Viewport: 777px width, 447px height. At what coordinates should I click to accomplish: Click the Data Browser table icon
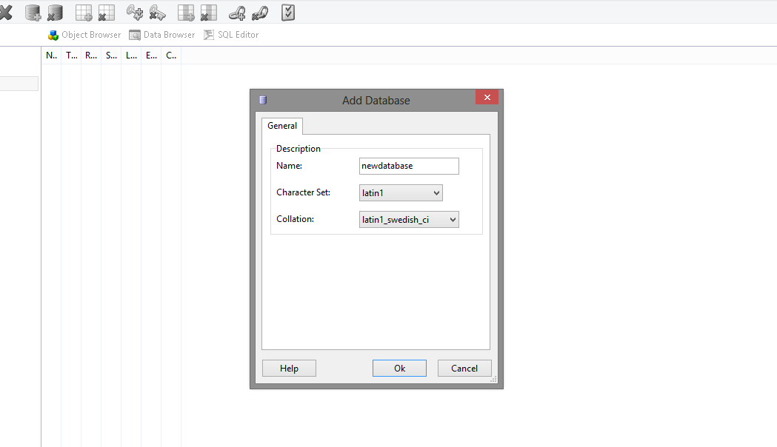pyautogui.click(x=135, y=35)
